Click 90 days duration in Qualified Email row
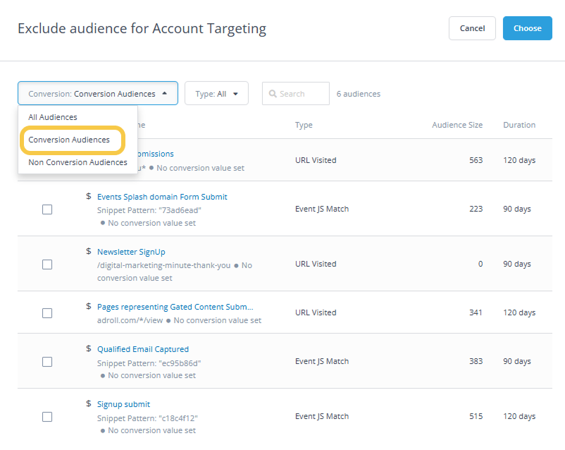 pos(517,361)
